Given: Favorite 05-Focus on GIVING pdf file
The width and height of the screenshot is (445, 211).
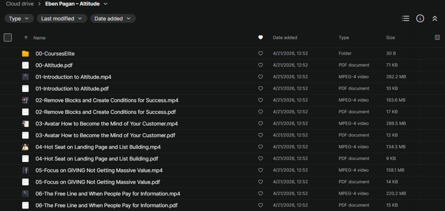Looking at the screenshot, I should (261, 181).
